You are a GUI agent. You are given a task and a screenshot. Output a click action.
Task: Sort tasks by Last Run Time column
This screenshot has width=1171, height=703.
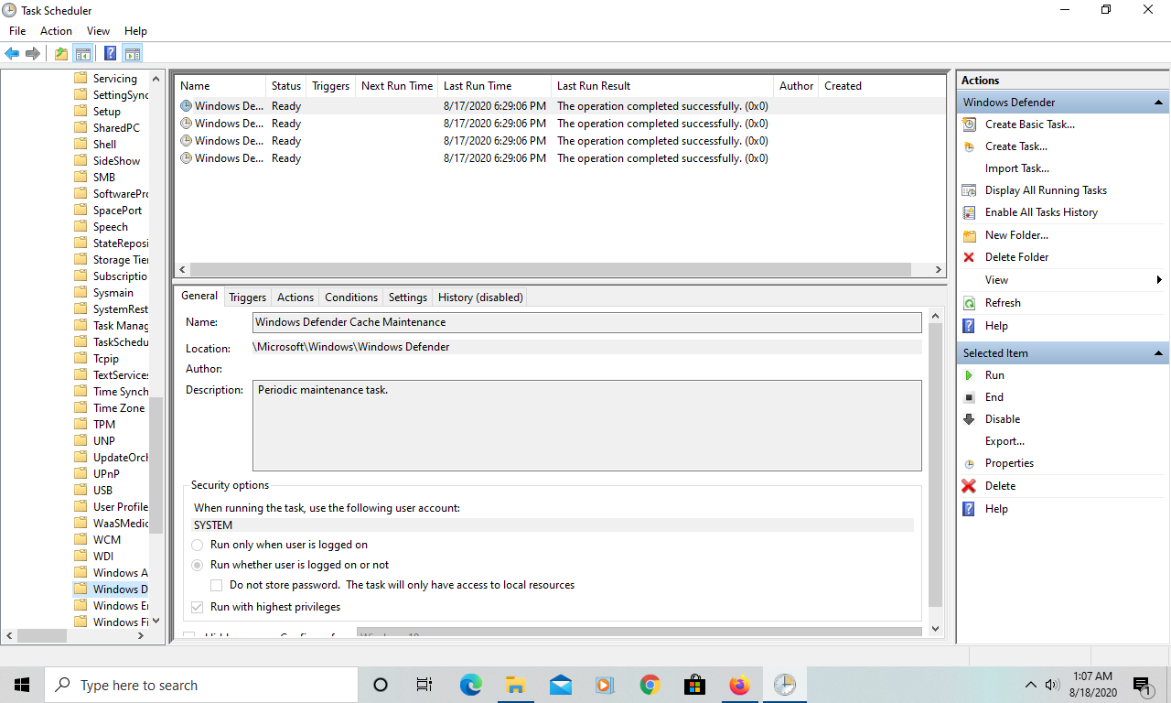pos(494,86)
